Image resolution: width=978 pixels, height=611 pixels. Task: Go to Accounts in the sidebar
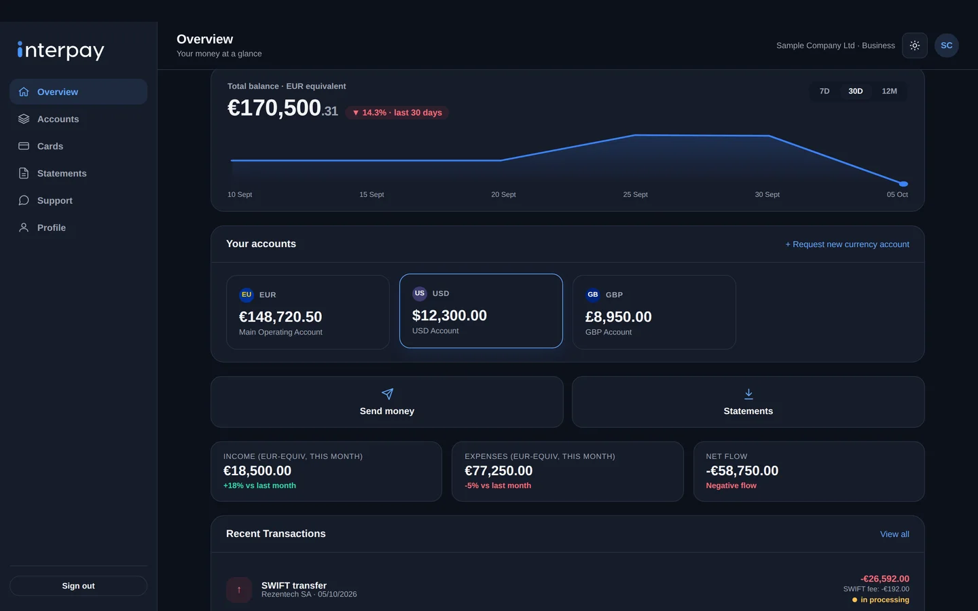click(x=78, y=119)
